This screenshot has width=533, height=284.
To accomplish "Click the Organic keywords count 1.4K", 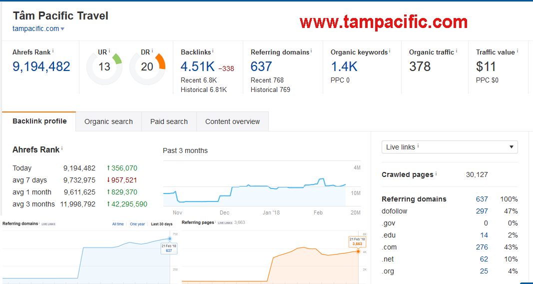I will click(344, 66).
